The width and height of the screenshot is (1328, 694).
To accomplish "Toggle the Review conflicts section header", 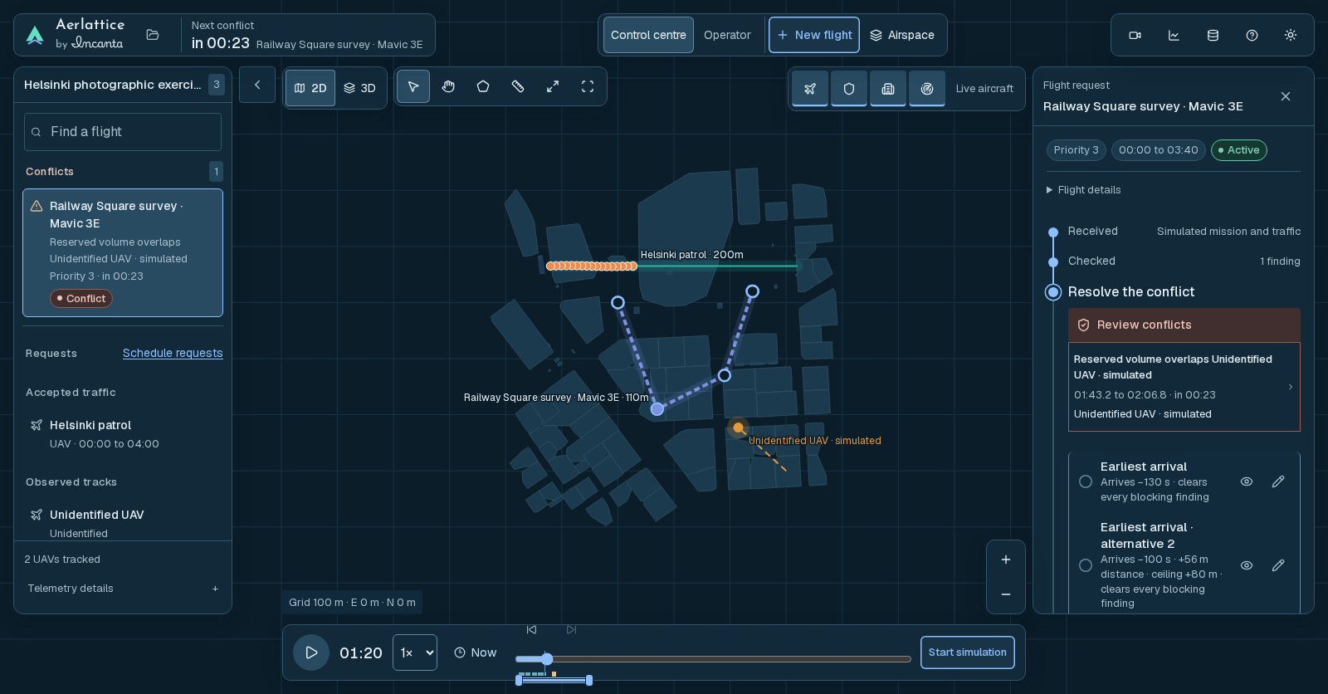I will coord(1184,325).
